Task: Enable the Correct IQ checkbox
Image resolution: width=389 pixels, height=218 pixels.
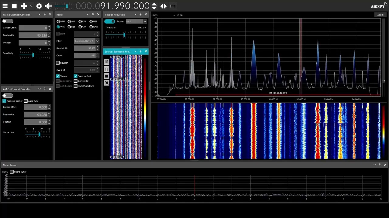Action: pyautogui.click(x=76, y=81)
